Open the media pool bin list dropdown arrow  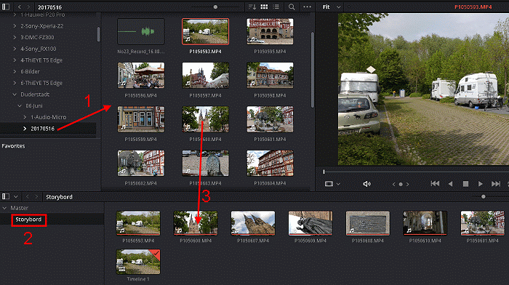coord(15,197)
